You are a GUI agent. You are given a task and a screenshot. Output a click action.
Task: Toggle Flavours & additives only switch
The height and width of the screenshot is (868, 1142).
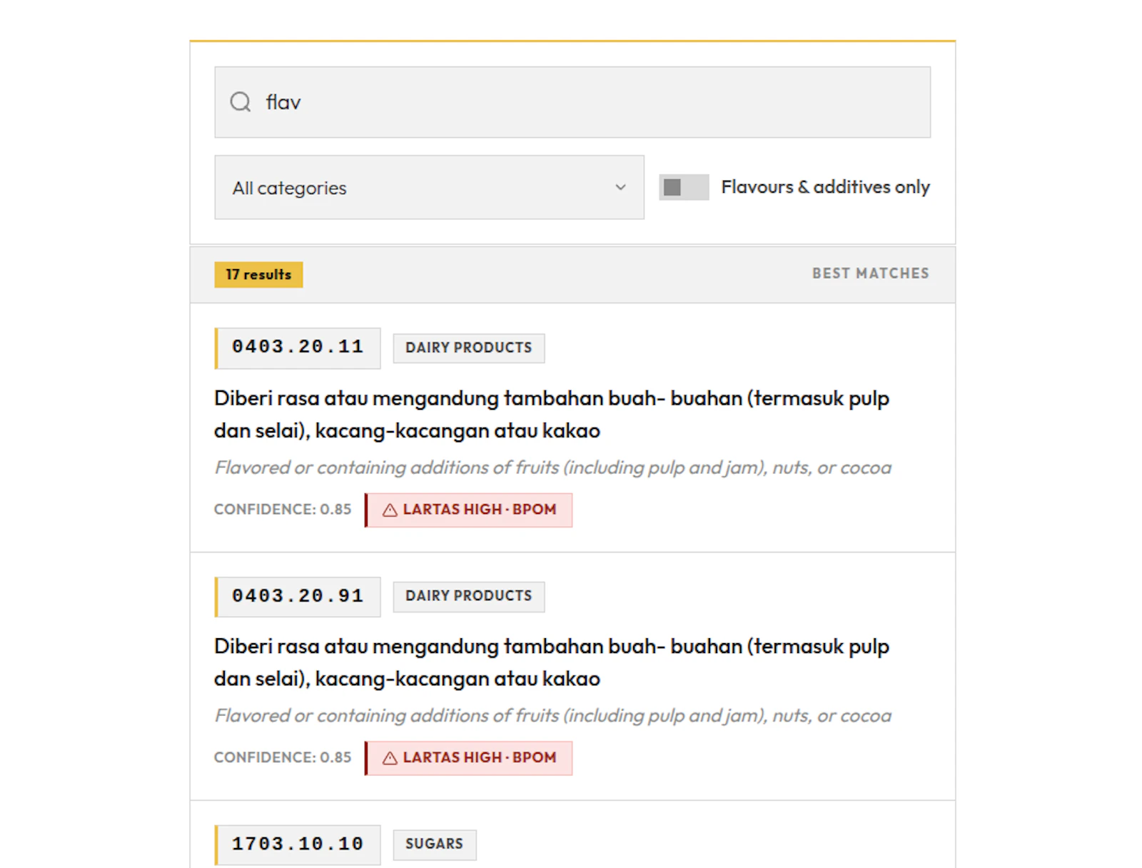[x=683, y=187]
